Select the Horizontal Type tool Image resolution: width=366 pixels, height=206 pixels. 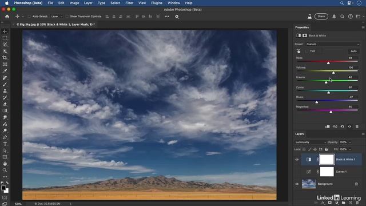(5, 144)
